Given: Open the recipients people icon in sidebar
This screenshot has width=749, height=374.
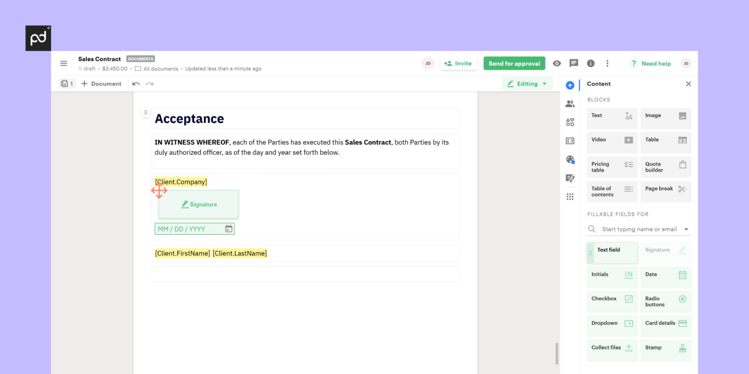Looking at the screenshot, I should (570, 104).
